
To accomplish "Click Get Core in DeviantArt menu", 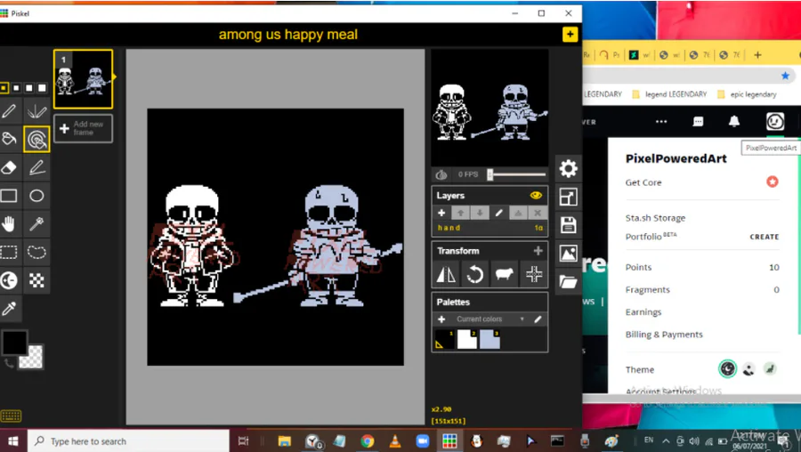I will coord(643,182).
